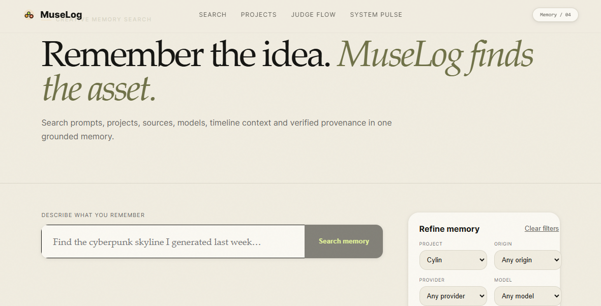Open the Judge Flow page
Image resolution: width=601 pixels, height=306 pixels.
(313, 15)
